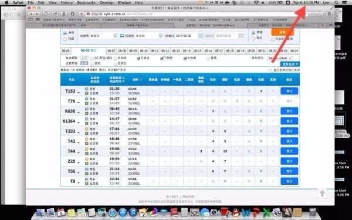
Task: Go back with Safari's back arrow
Action: click(31, 14)
